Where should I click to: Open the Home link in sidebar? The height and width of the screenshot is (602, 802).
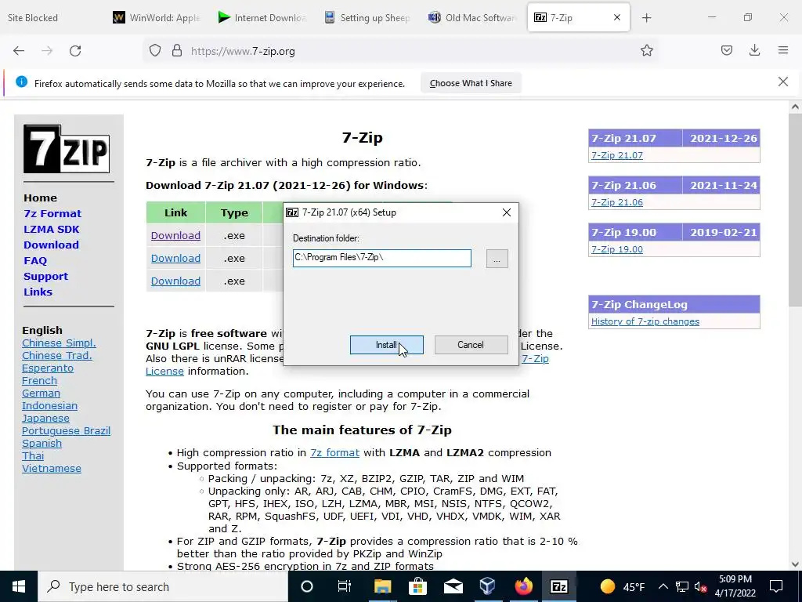(x=41, y=198)
